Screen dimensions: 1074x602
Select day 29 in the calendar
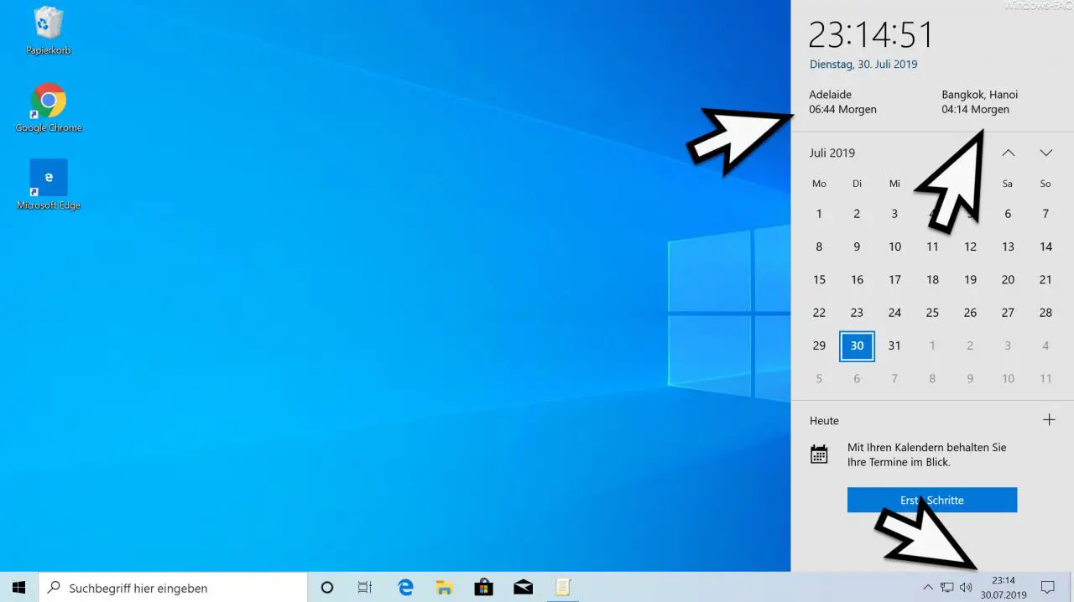pos(819,345)
